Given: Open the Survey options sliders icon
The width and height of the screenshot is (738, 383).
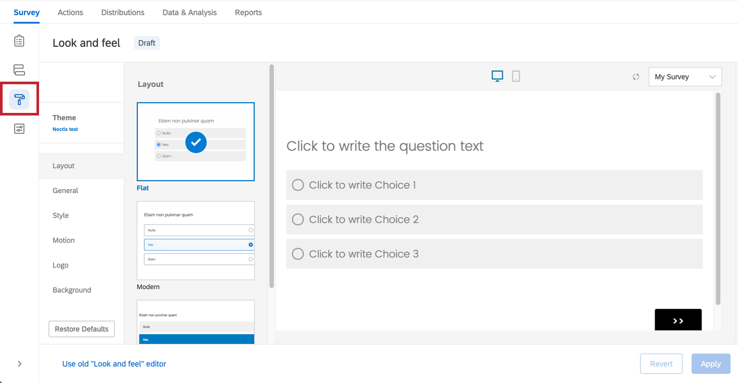Looking at the screenshot, I should [x=19, y=129].
